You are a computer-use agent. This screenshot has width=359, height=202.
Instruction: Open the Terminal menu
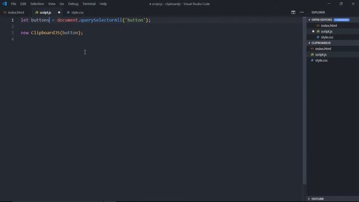coord(89,4)
